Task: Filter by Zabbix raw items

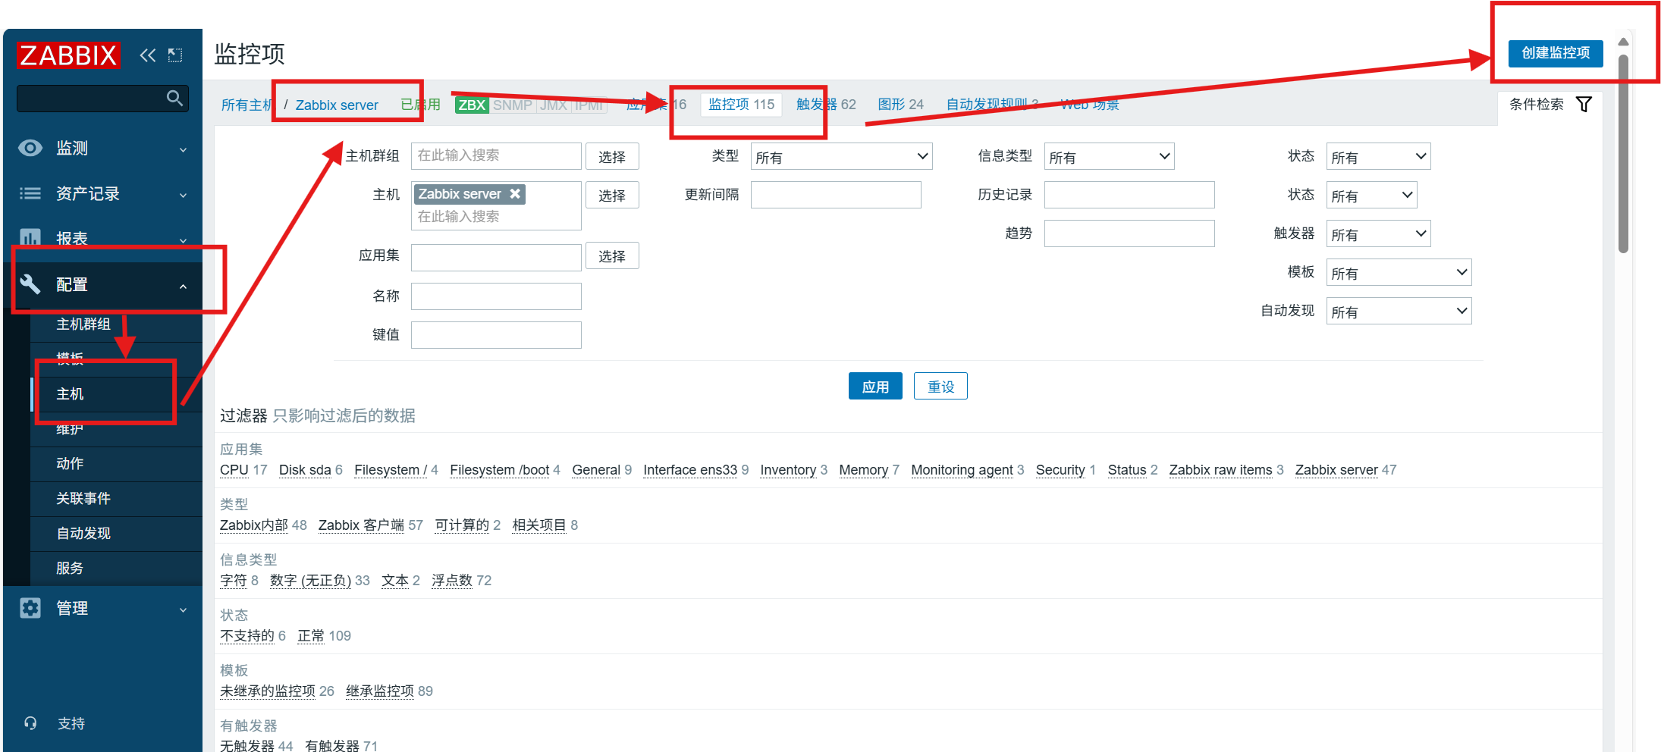Action: click(1220, 470)
